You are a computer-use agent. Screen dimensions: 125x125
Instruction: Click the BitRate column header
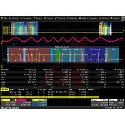pyautogui.click(x=82, y=90)
